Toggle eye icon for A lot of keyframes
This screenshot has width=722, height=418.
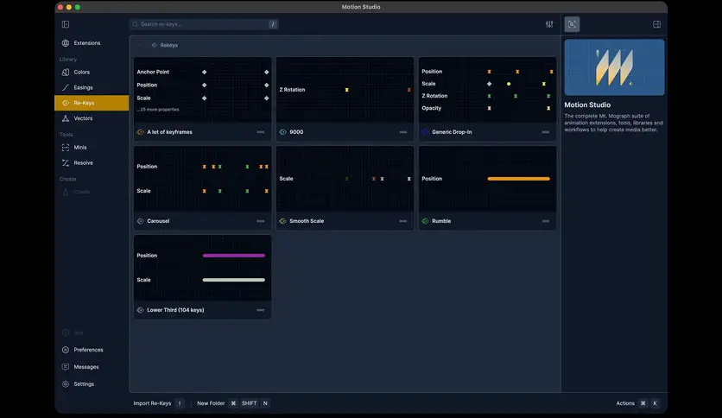[x=141, y=132]
